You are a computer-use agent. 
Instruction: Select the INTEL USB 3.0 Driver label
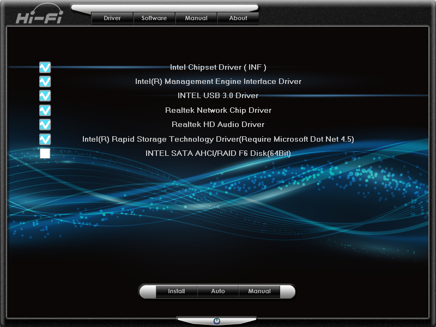(x=218, y=96)
